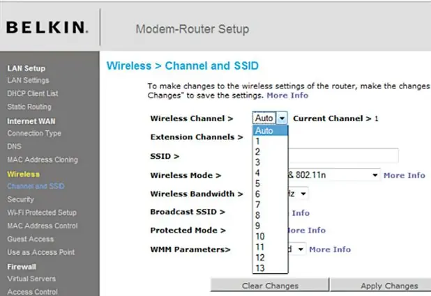Open More Info beside Wireless Mode
The height and width of the screenshot is (296, 431).
tap(404, 176)
